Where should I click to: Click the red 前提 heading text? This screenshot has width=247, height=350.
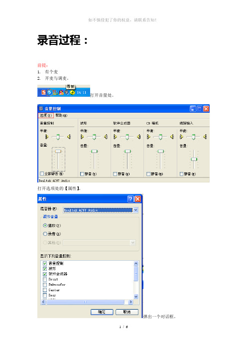point(43,65)
